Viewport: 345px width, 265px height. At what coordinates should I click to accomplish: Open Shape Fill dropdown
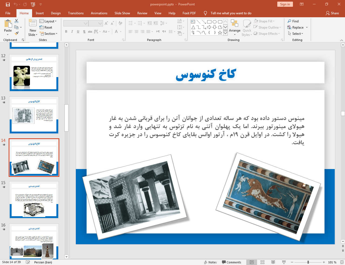pos(264,21)
